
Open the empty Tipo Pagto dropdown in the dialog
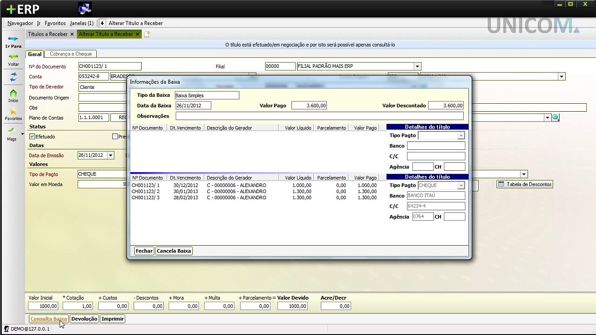click(461, 136)
